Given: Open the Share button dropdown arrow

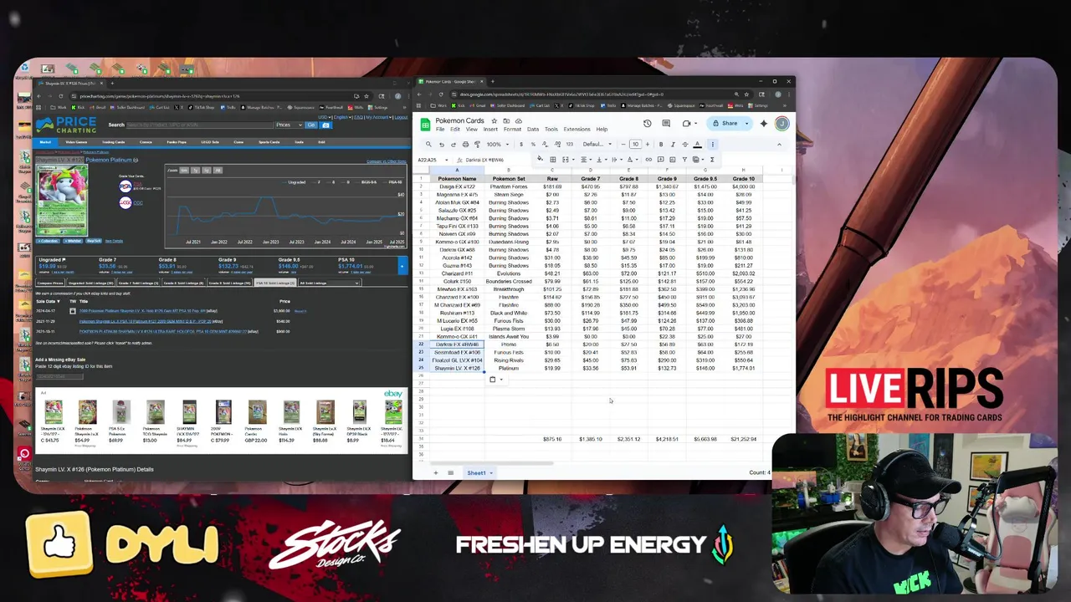Looking at the screenshot, I should coord(747,124).
